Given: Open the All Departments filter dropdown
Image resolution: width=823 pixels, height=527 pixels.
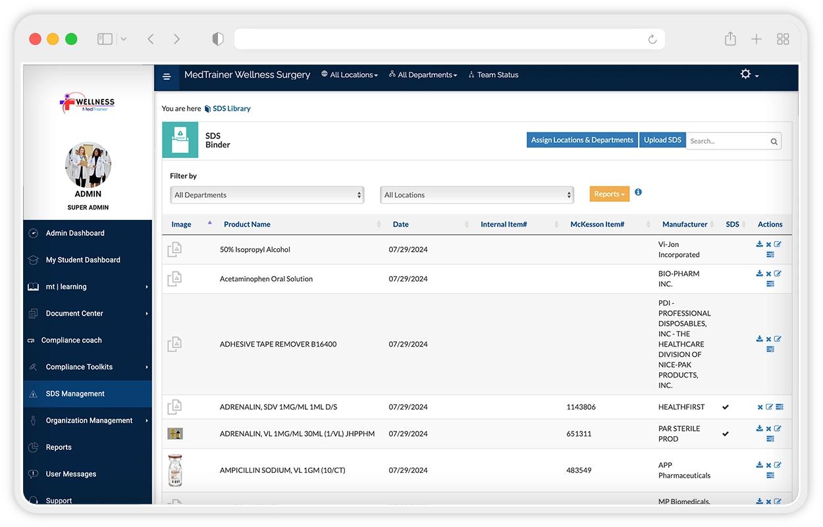Looking at the screenshot, I should 267,194.
